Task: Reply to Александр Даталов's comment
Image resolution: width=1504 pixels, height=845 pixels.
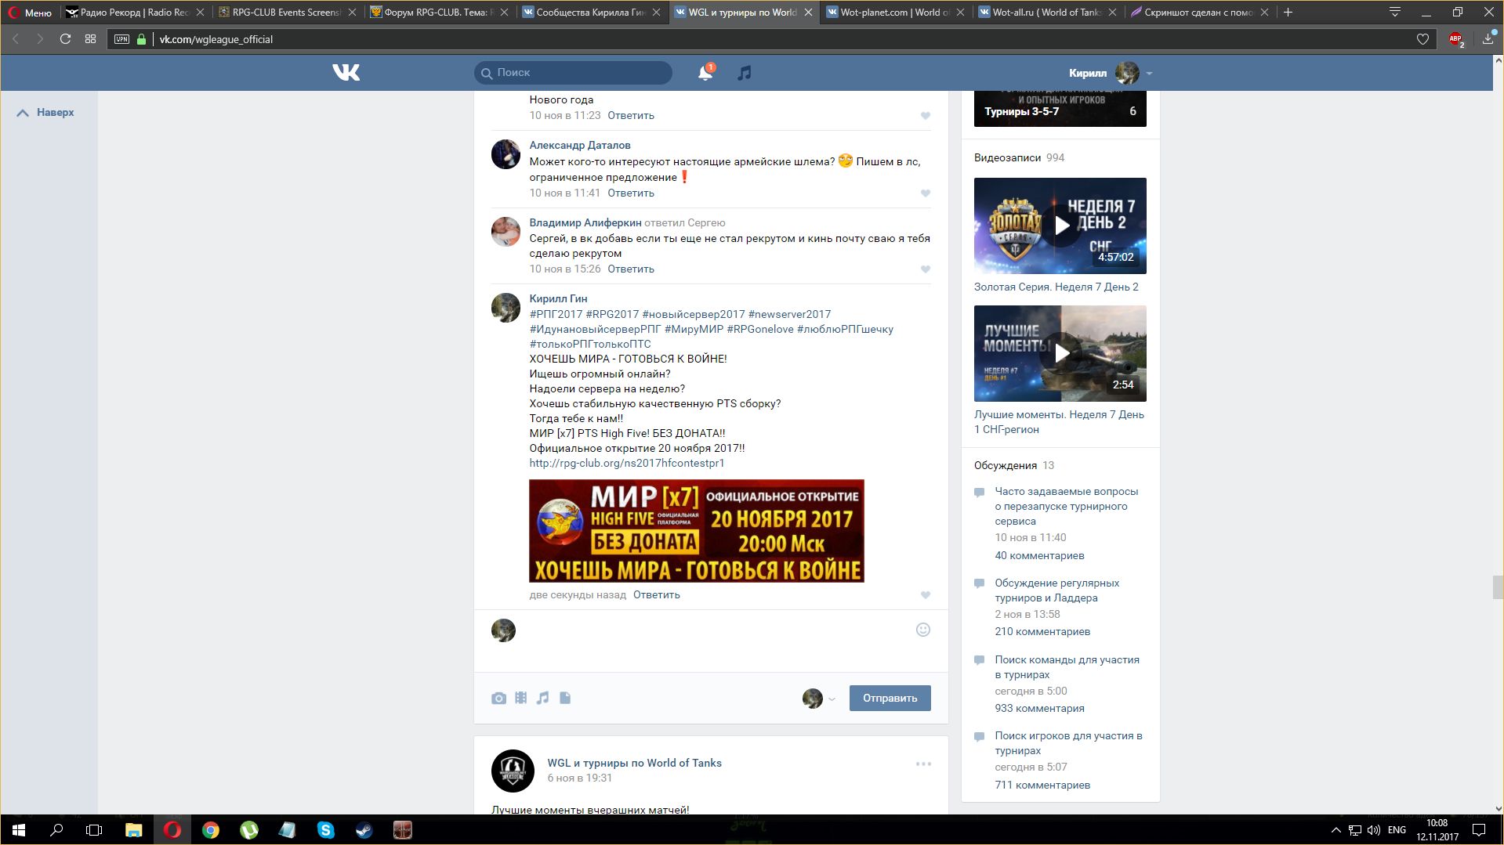Action: (631, 193)
